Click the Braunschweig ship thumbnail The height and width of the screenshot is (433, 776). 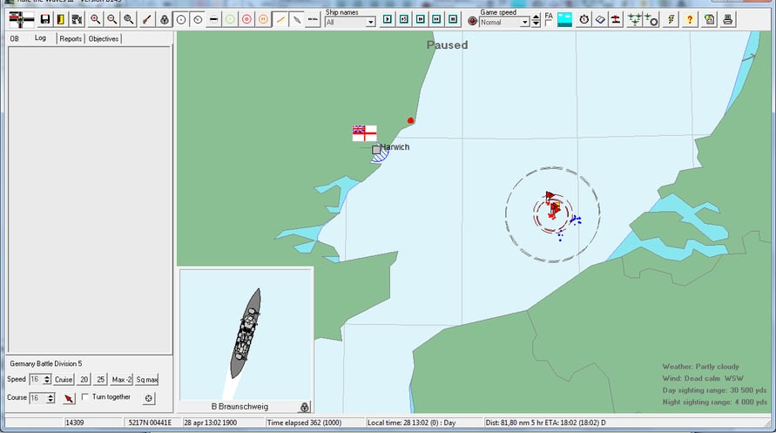click(x=246, y=335)
